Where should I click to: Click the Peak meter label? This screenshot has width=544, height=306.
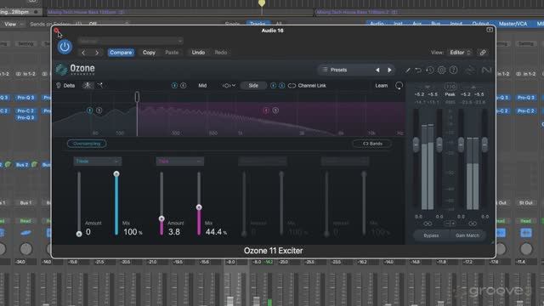(450, 94)
